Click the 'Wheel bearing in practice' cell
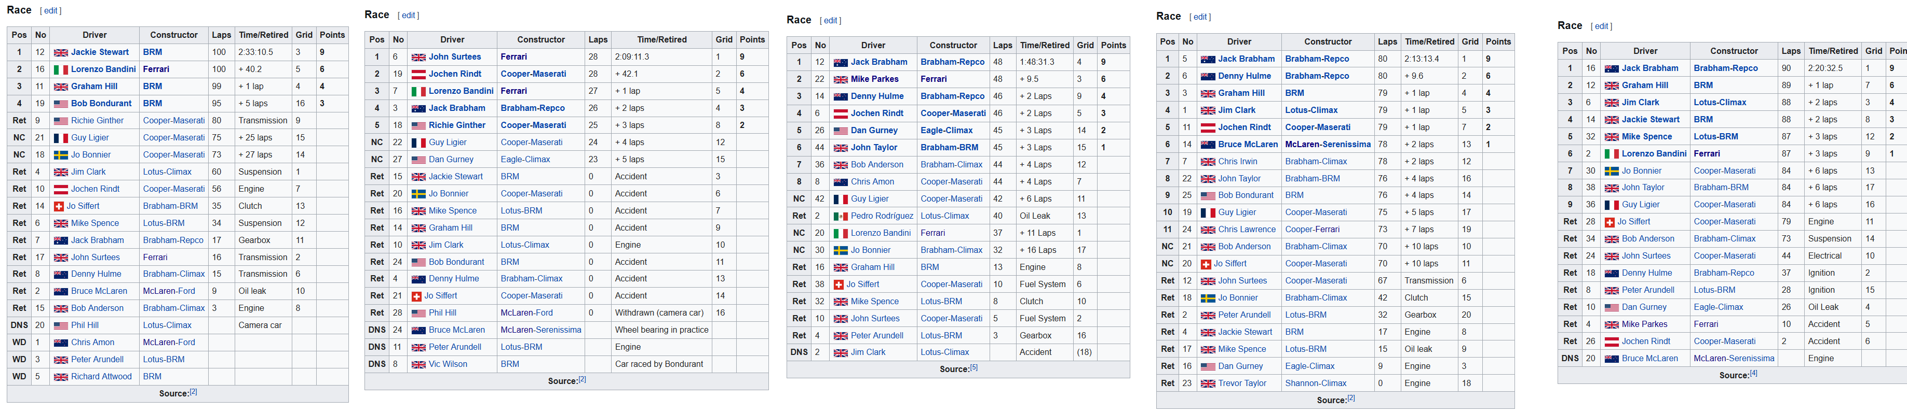The image size is (1907, 413). (662, 330)
